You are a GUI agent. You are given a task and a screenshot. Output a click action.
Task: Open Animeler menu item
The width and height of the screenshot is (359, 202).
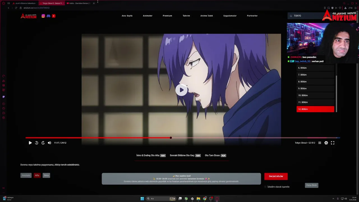(x=148, y=16)
